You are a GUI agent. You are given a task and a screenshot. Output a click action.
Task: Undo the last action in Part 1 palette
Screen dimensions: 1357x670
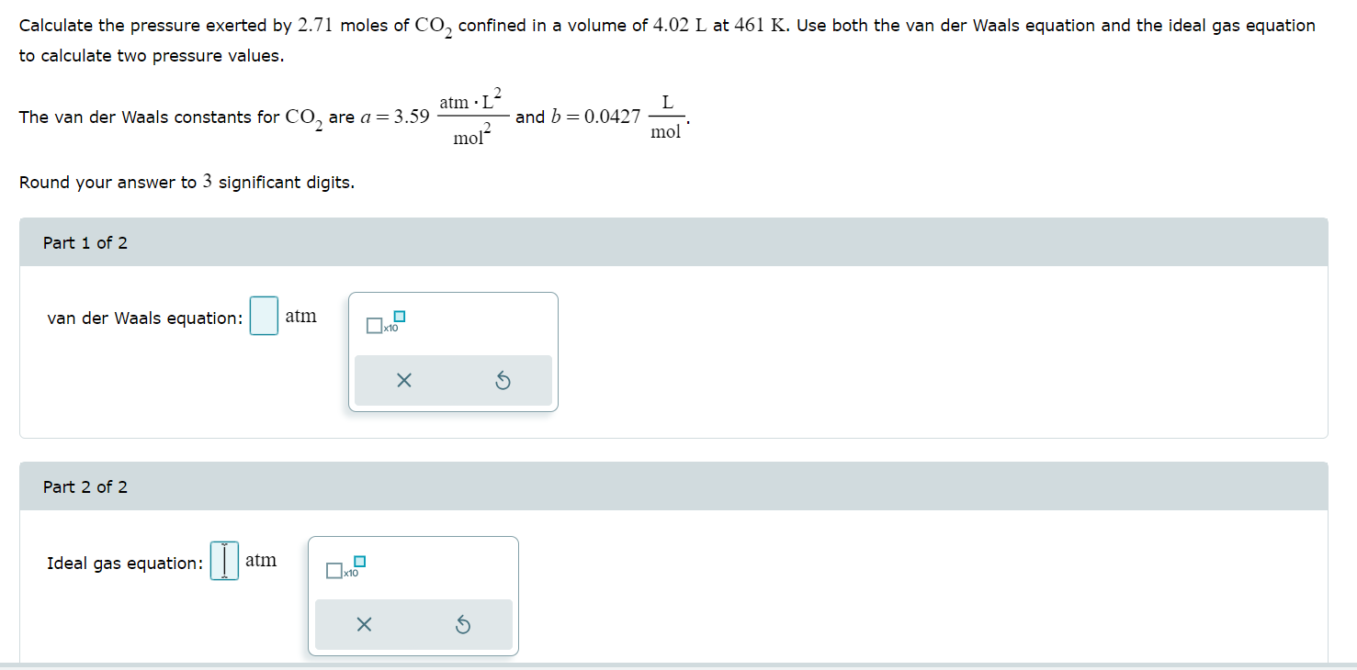[503, 379]
